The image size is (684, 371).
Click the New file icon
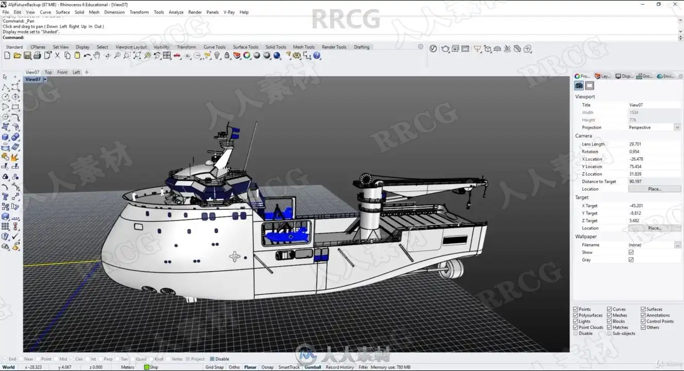pyautogui.click(x=7, y=56)
